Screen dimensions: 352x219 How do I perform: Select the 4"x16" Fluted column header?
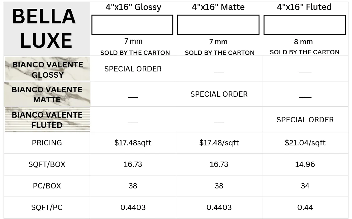point(304,7)
